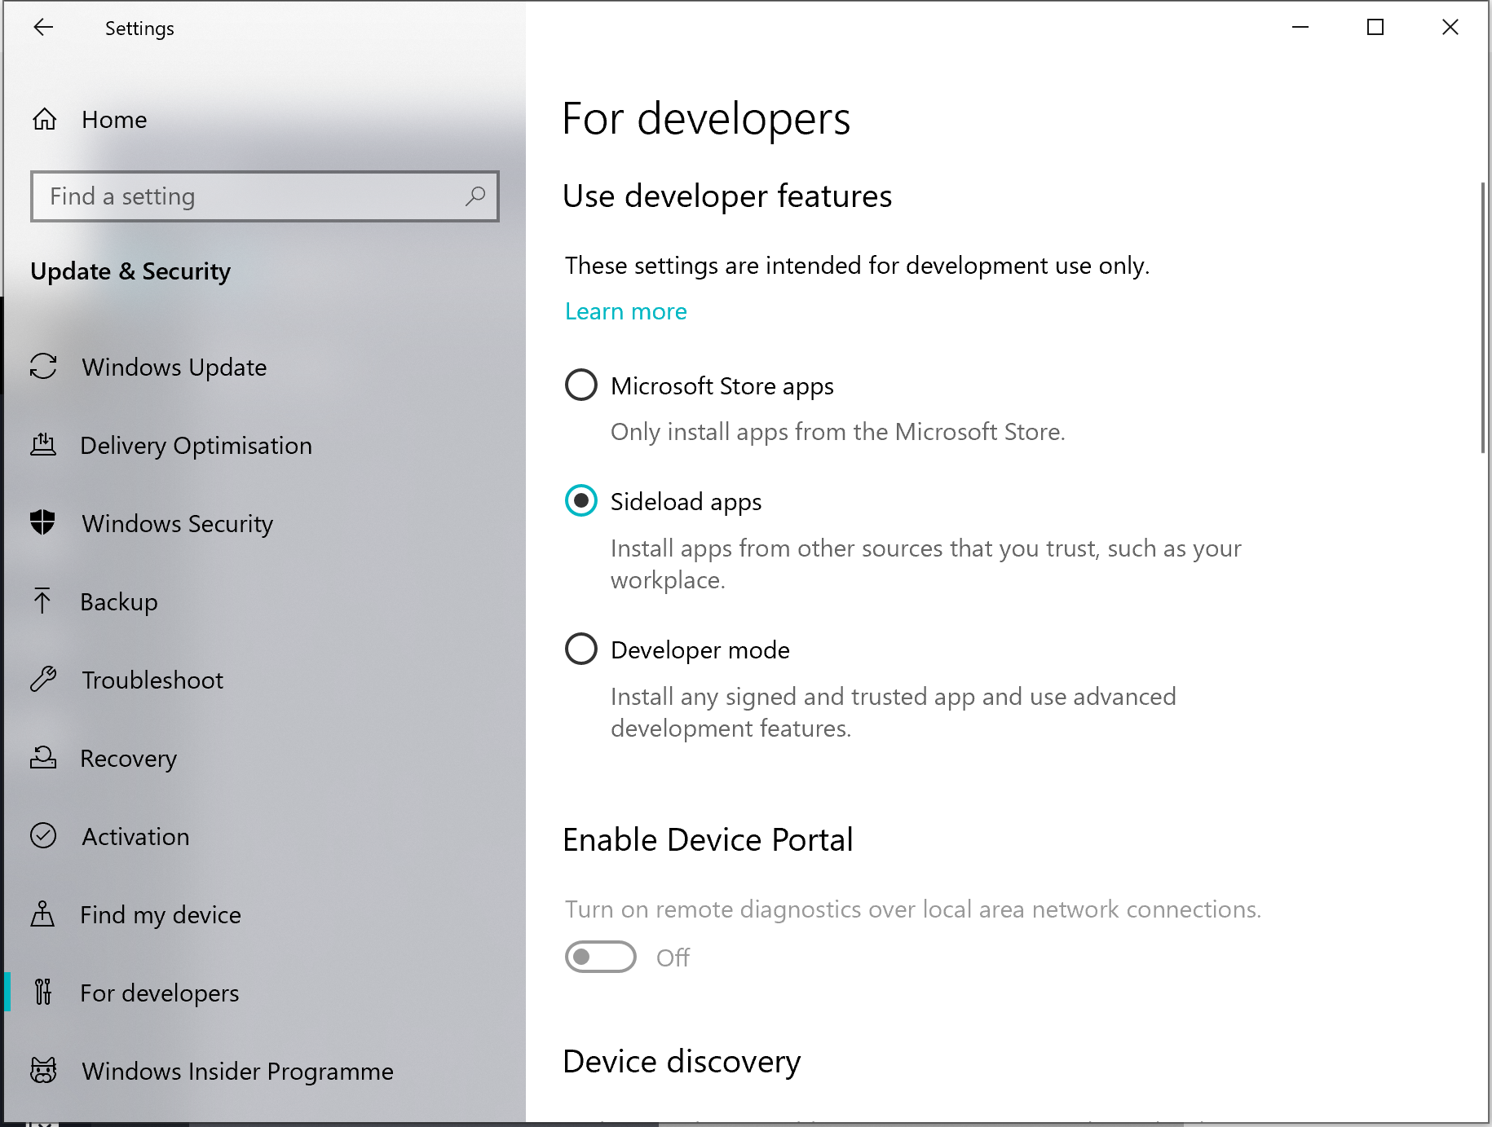Click the 'Enable Device Portal' heading
The image size is (1492, 1127).
[708, 839]
